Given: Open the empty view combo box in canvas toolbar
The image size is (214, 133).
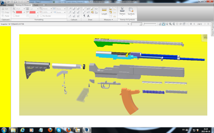Looking at the screenshot, I should [137, 24].
